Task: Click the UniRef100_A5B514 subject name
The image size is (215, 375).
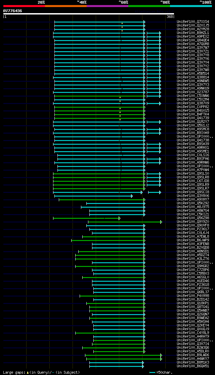Action: click(193, 73)
